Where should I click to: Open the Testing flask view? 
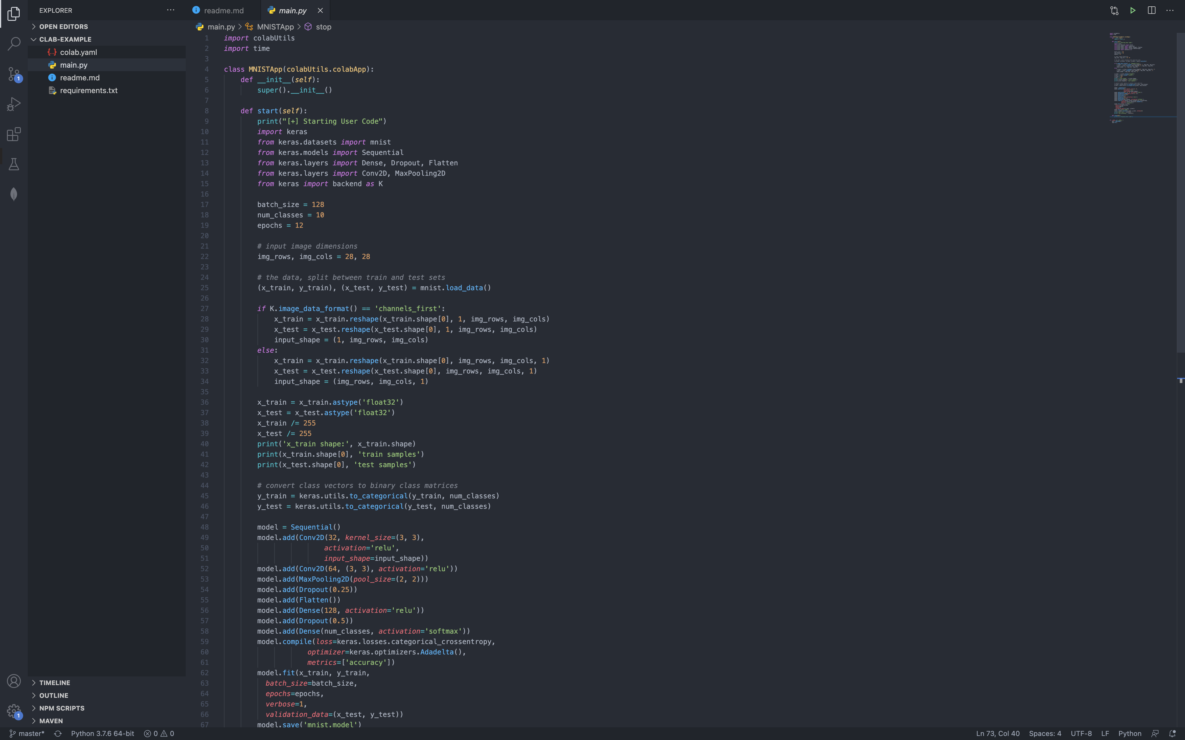14,164
